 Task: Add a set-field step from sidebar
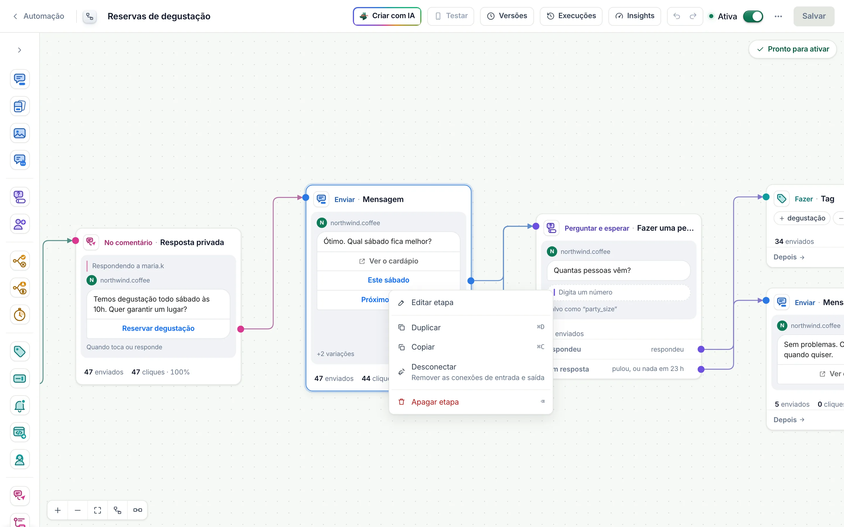(x=20, y=379)
